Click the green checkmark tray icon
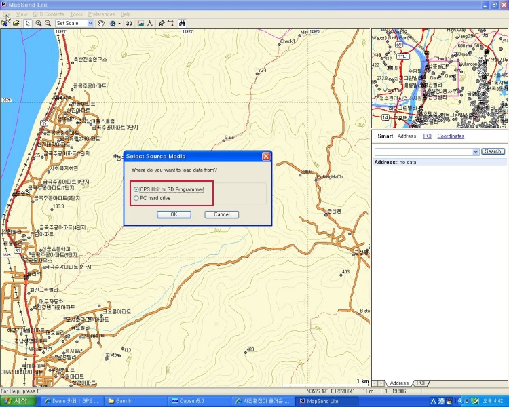The image size is (509, 407). [x=476, y=401]
